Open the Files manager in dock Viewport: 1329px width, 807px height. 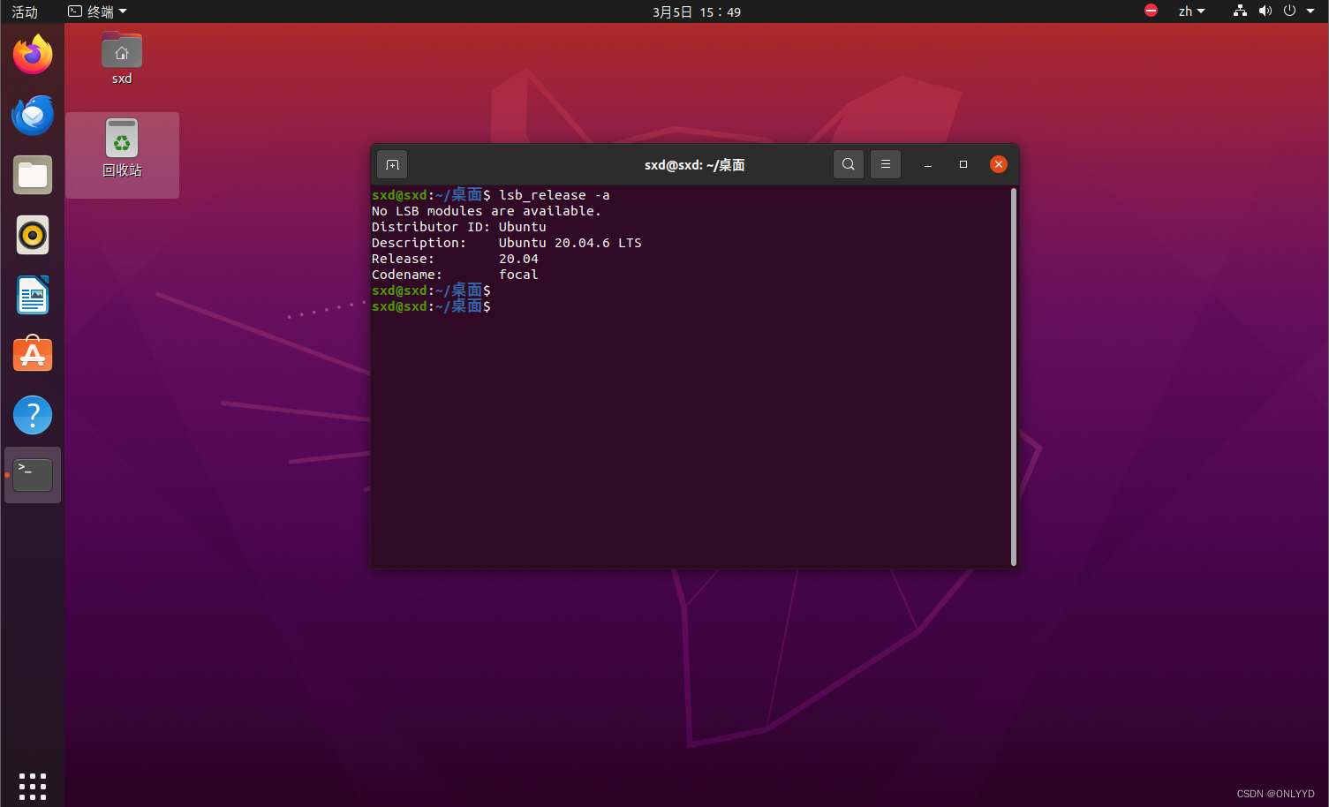(33, 176)
